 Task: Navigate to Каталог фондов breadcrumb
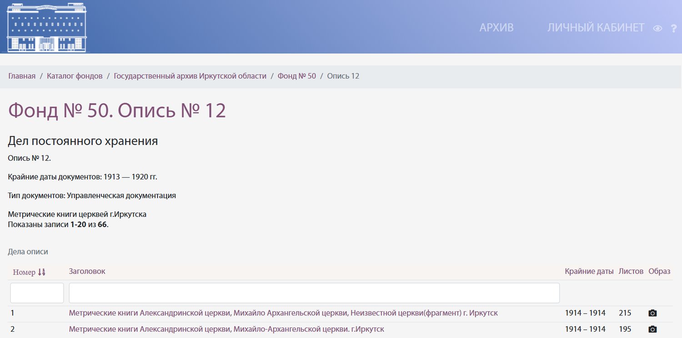click(x=75, y=76)
